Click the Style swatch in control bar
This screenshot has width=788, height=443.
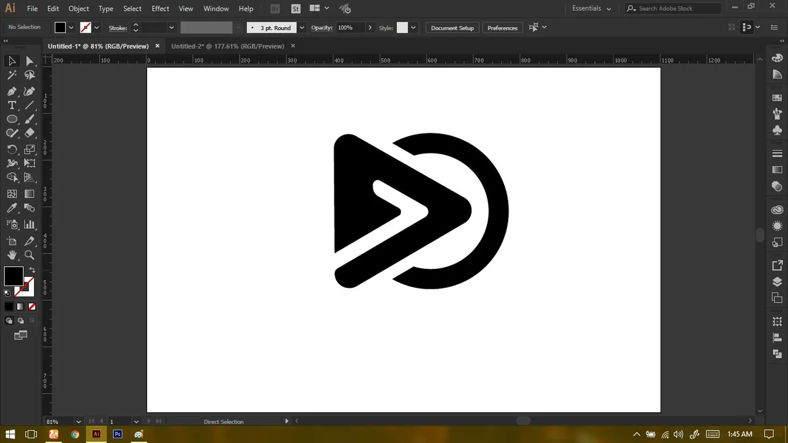tap(402, 28)
